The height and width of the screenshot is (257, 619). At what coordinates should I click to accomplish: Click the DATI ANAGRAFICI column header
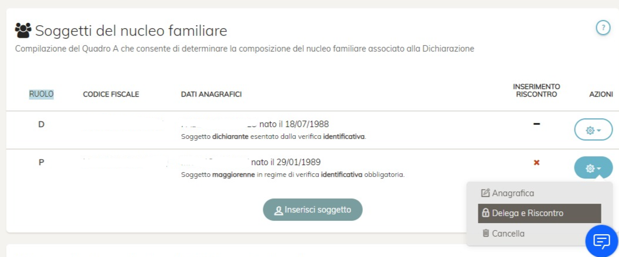click(211, 95)
